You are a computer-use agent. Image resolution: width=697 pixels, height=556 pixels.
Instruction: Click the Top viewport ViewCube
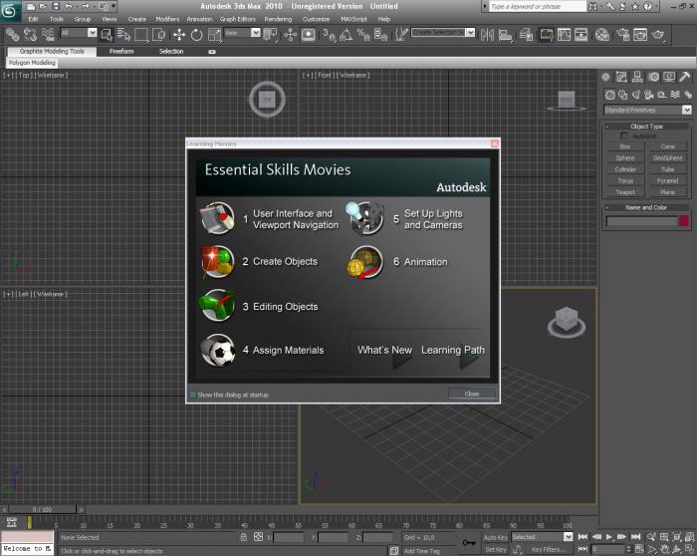click(267, 100)
